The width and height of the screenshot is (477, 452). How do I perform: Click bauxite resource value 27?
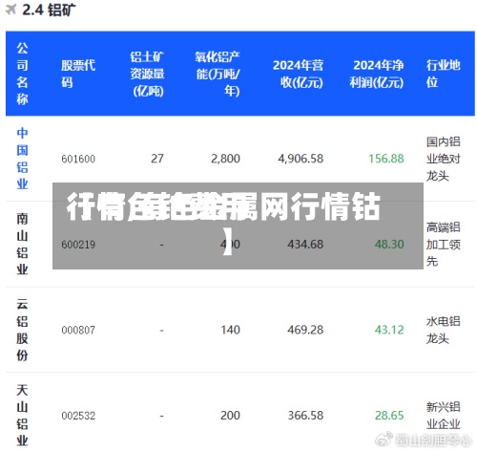(157, 159)
